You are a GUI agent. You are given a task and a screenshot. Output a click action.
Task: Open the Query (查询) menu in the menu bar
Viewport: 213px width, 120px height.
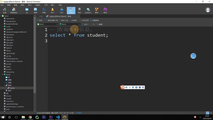[x=22, y=5]
